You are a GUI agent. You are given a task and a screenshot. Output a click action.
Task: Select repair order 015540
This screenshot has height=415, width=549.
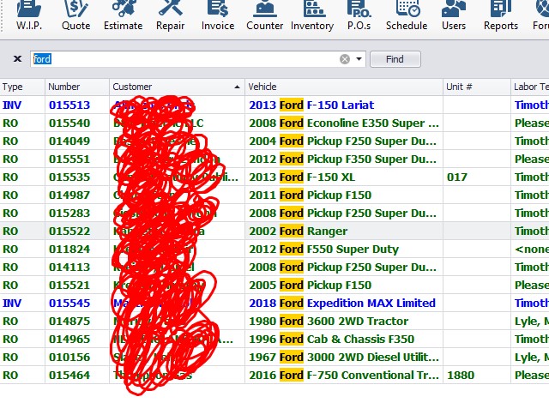(x=69, y=123)
